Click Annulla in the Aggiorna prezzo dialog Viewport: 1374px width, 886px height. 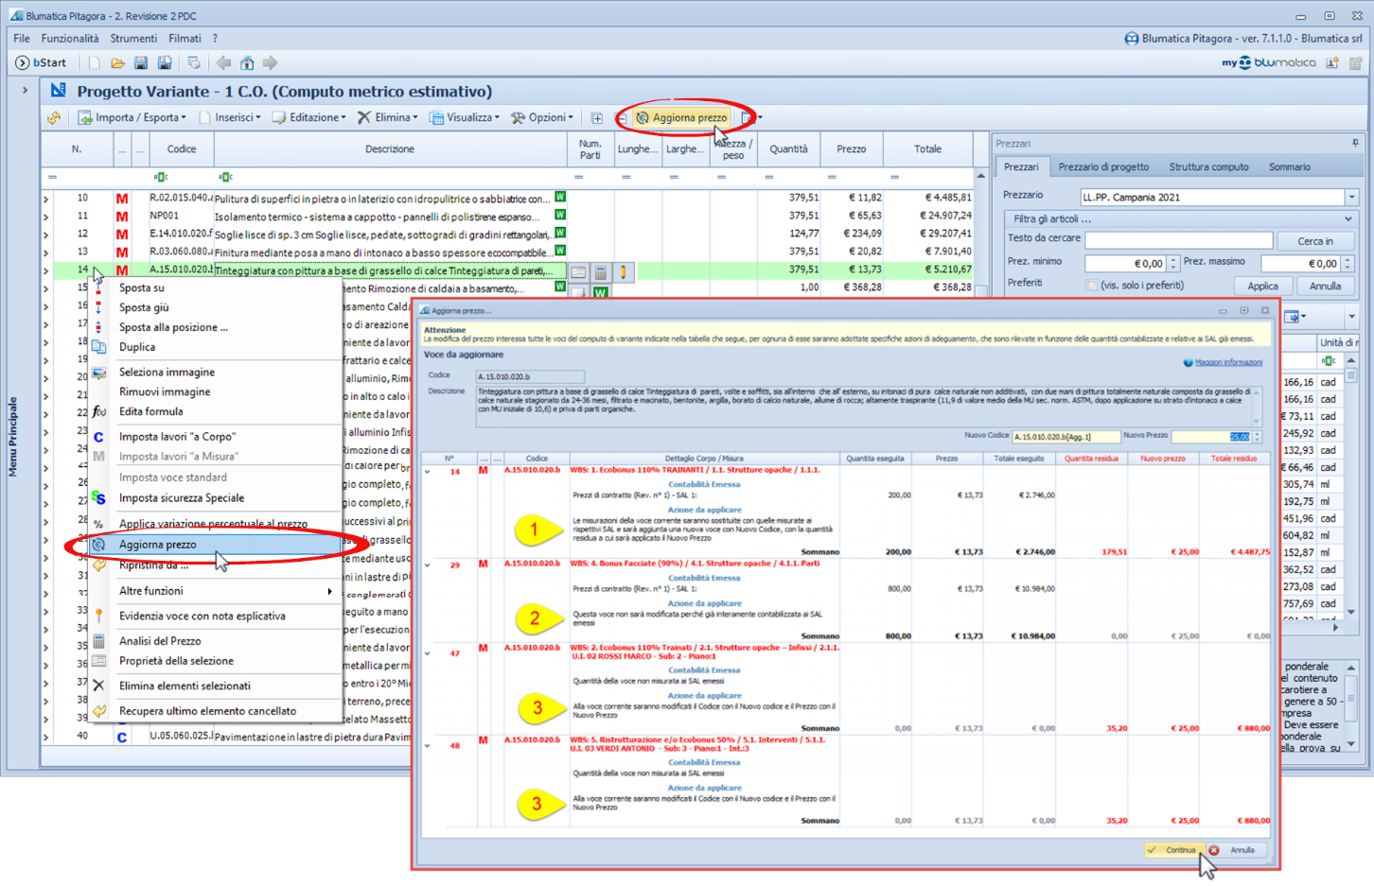point(1236,850)
